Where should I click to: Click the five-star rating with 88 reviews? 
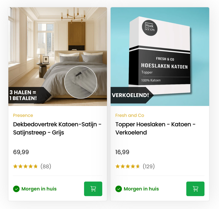point(25,166)
